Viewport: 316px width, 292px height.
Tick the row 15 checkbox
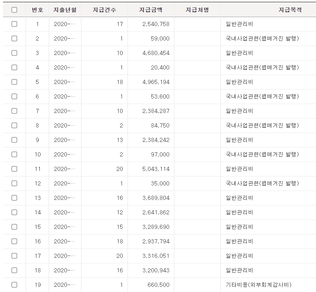click(x=14, y=227)
